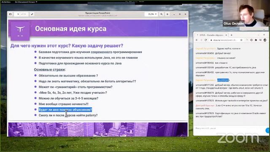
Task: Send the chat message with blue button
Action: tap(268, 130)
